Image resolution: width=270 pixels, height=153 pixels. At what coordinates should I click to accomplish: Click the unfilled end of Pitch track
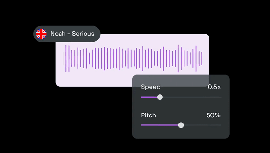pyautogui.click(x=219, y=125)
